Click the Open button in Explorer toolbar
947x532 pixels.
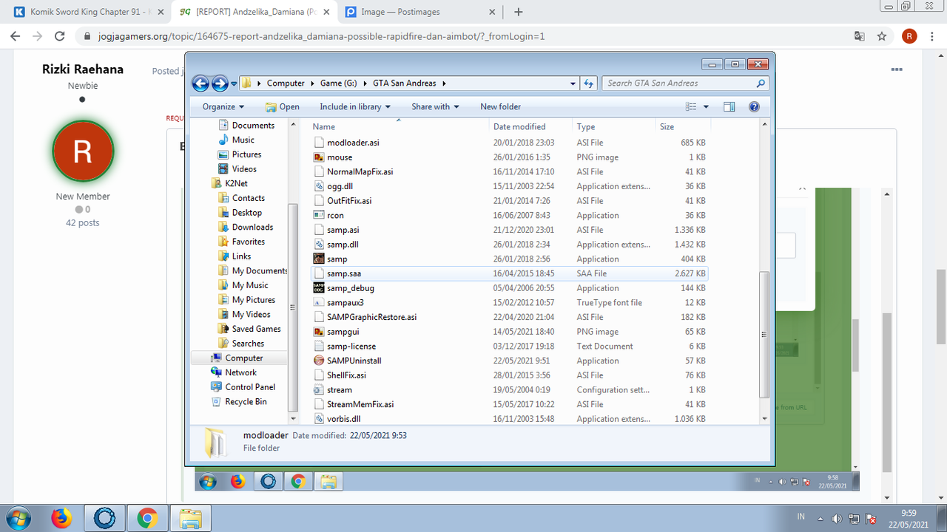coord(283,106)
